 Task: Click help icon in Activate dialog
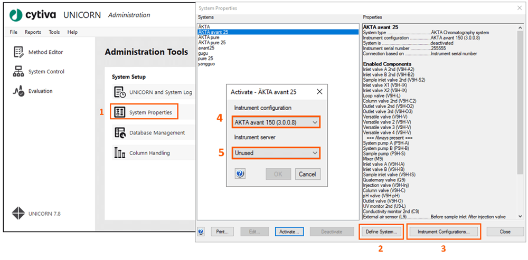(x=240, y=174)
